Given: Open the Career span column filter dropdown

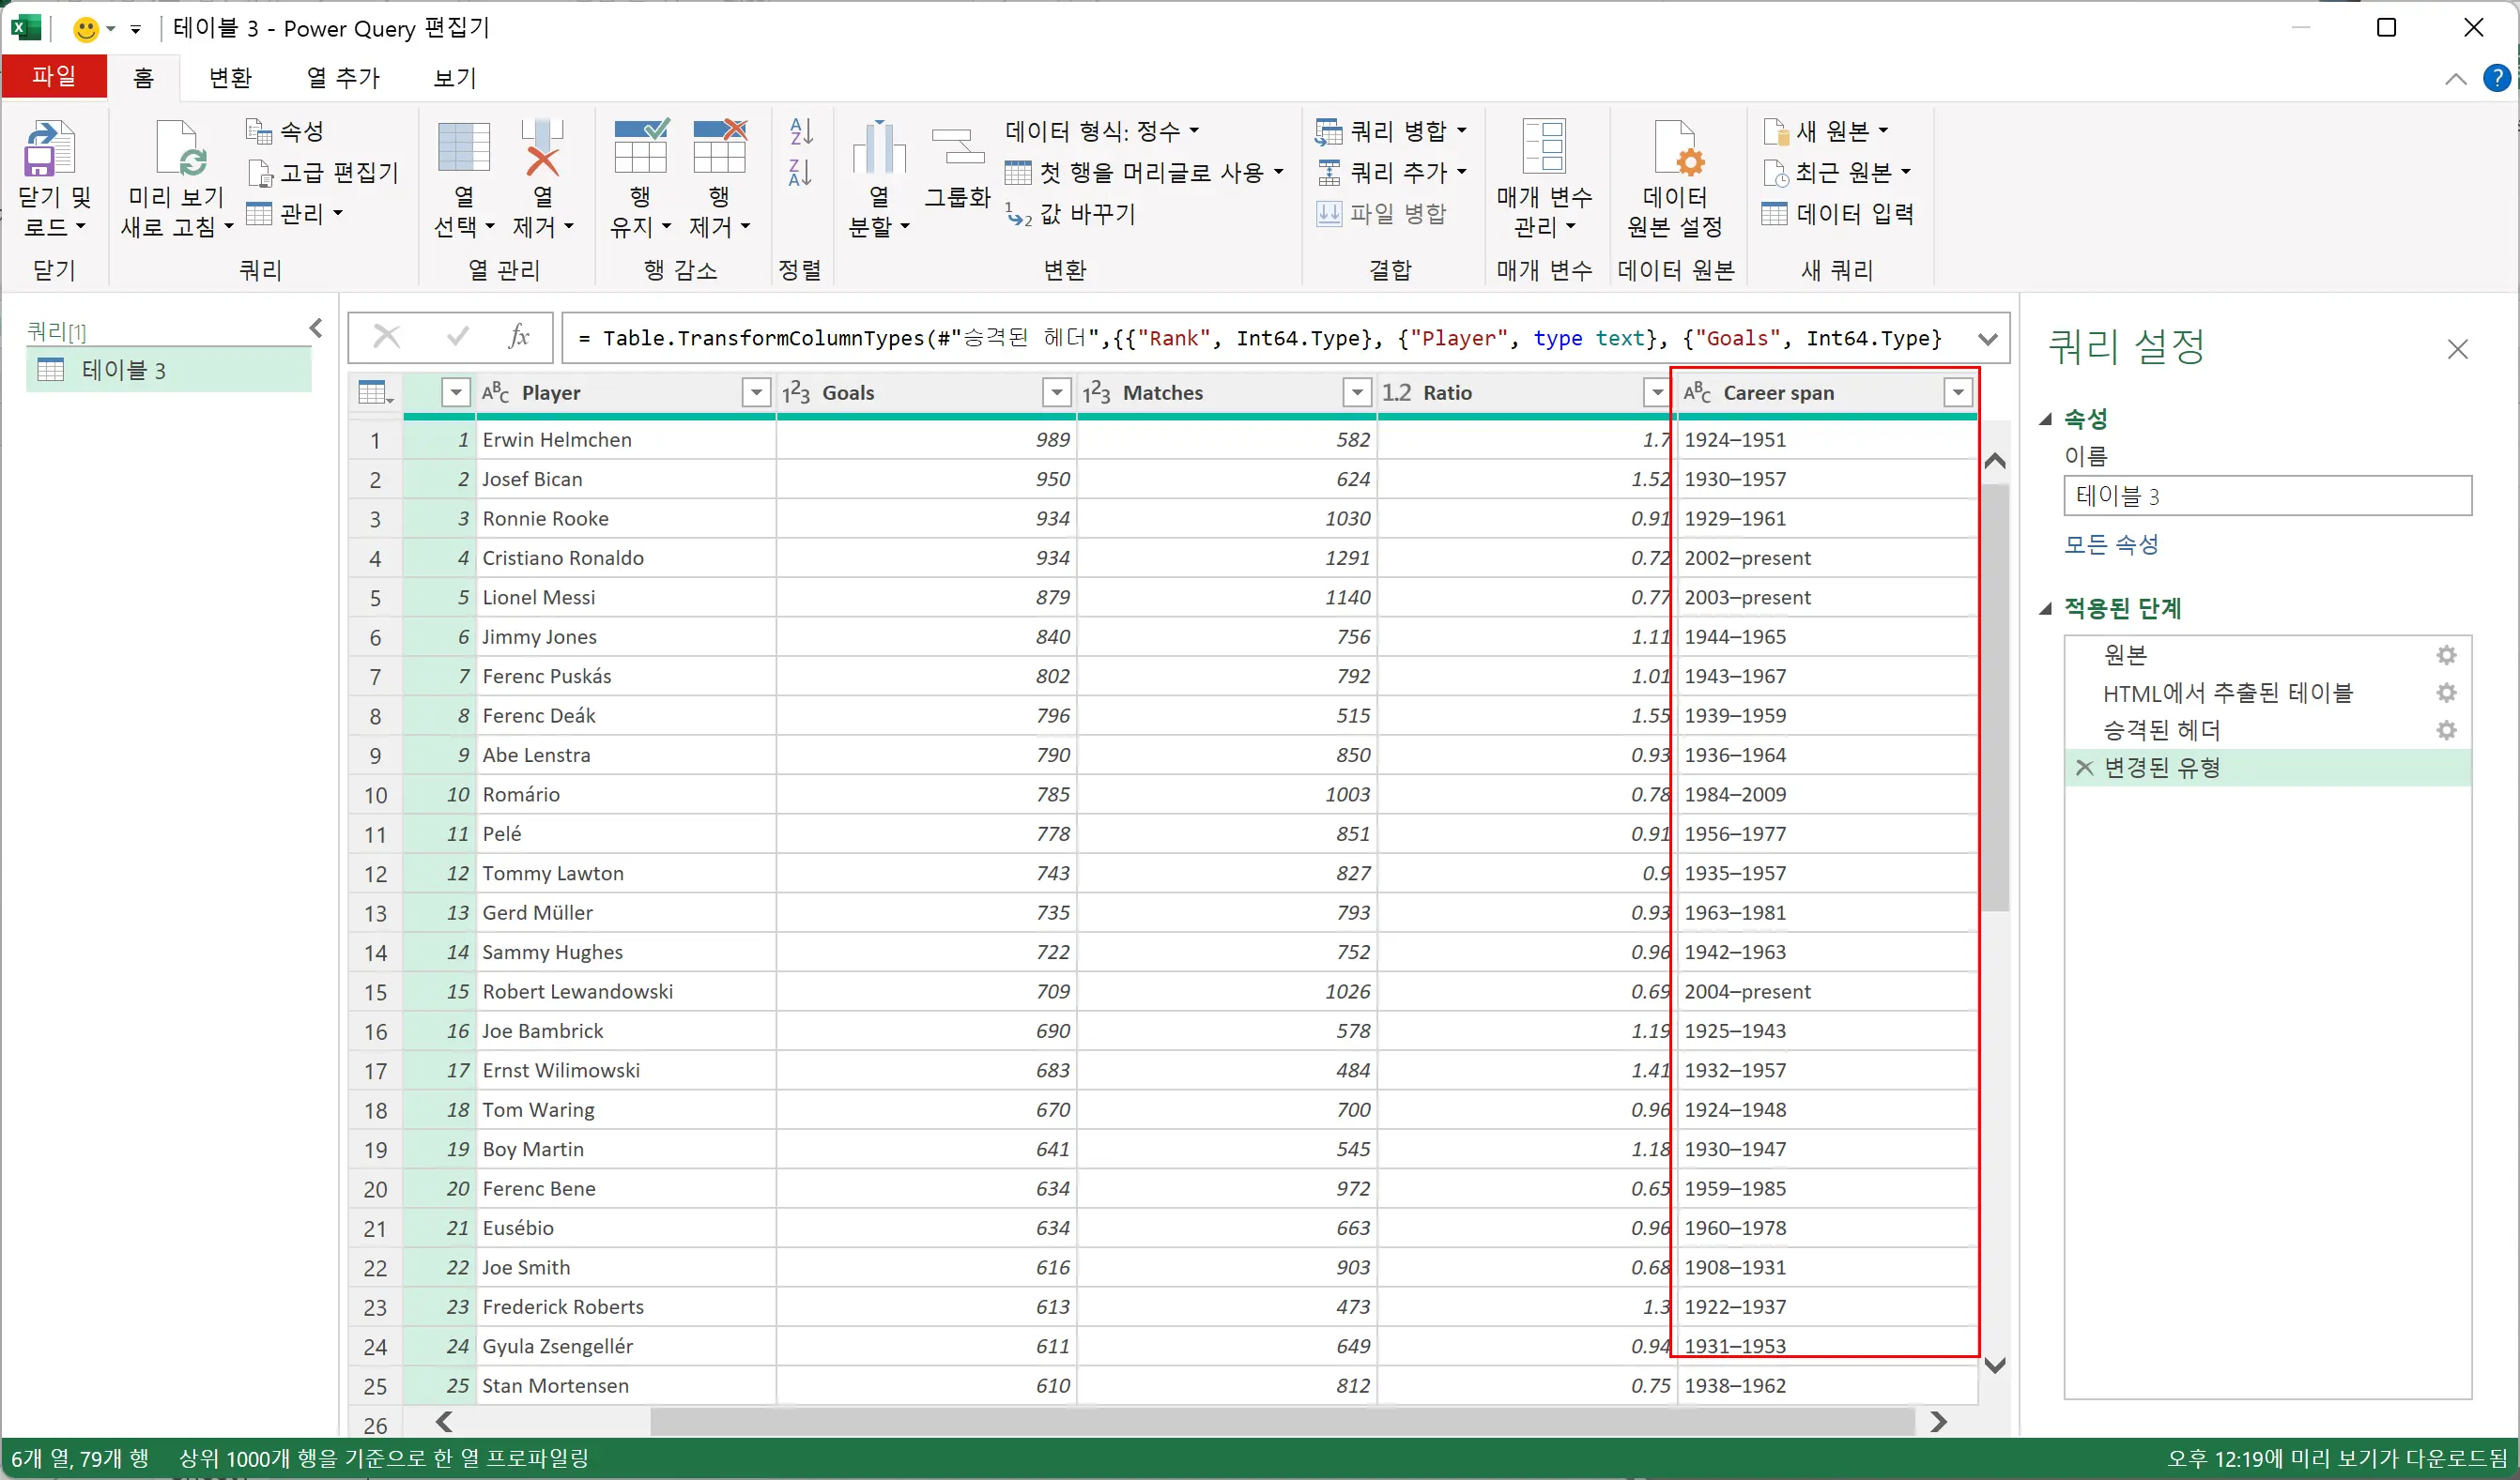Looking at the screenshot, I should 1957,392.
